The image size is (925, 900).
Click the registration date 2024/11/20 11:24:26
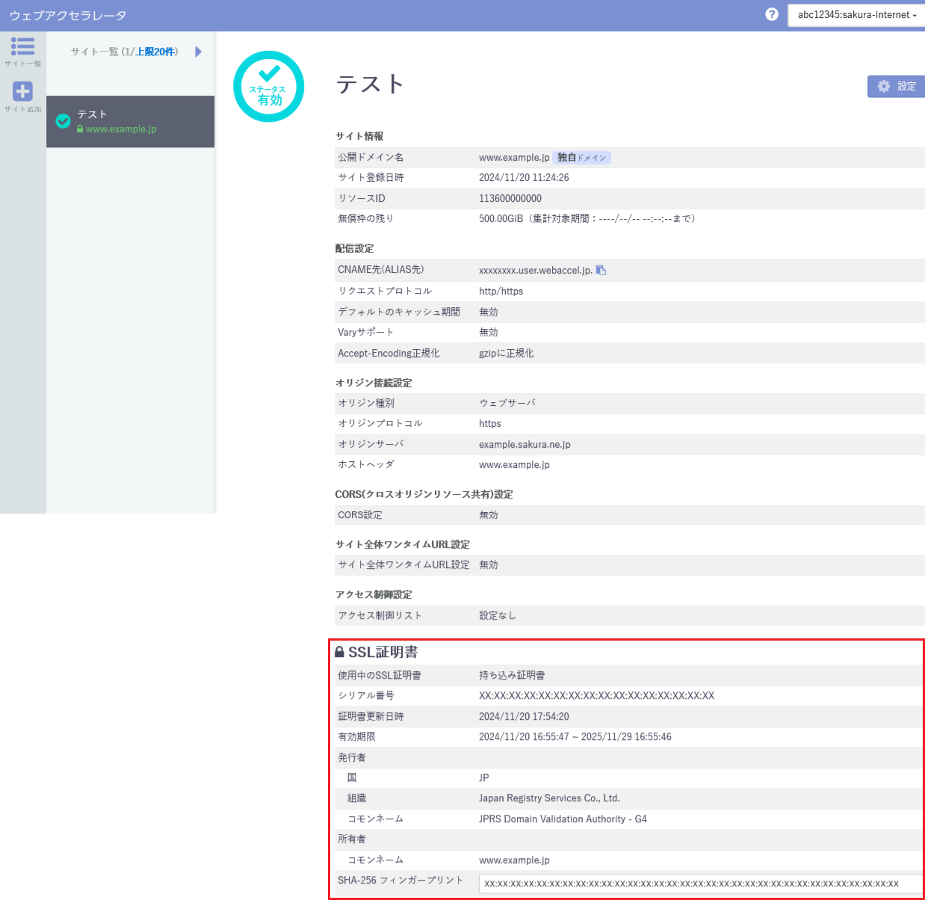[524, 178]
